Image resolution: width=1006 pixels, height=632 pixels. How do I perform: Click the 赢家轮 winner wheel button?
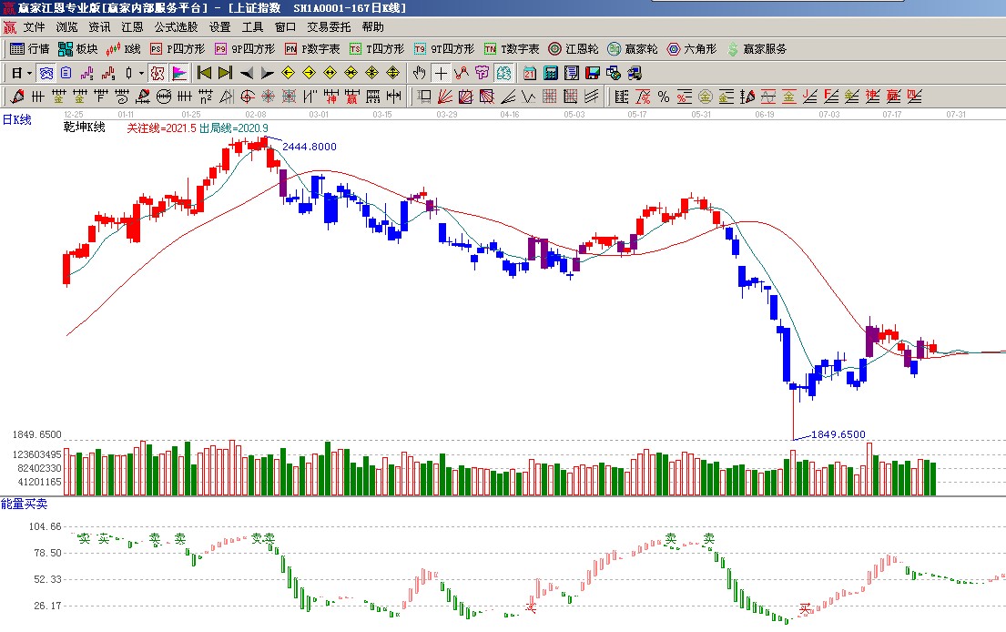[x=633, y=49]
